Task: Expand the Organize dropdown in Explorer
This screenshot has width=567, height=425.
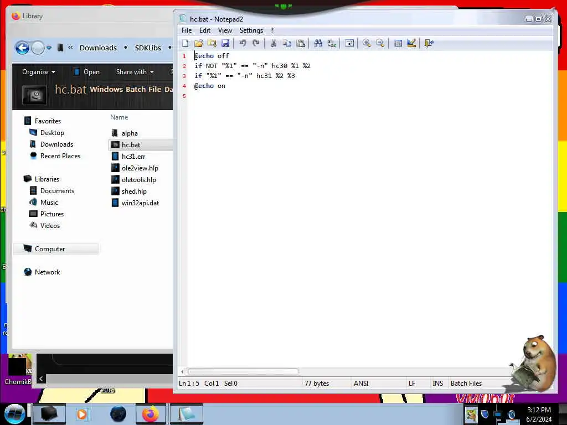Action: click(39, 72)
